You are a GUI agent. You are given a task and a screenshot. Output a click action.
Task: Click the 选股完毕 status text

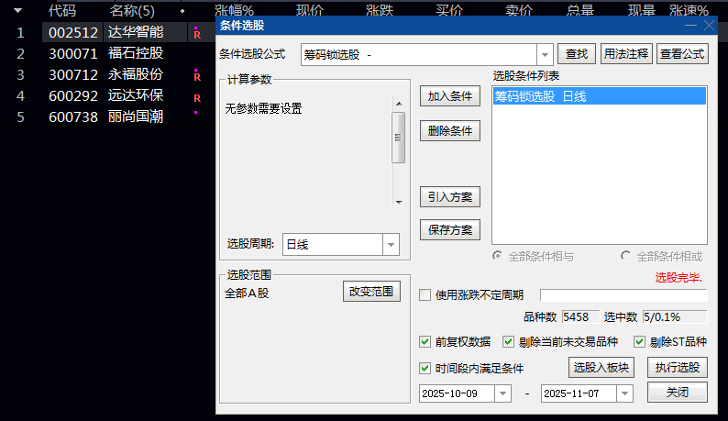(x=678, y=278)
